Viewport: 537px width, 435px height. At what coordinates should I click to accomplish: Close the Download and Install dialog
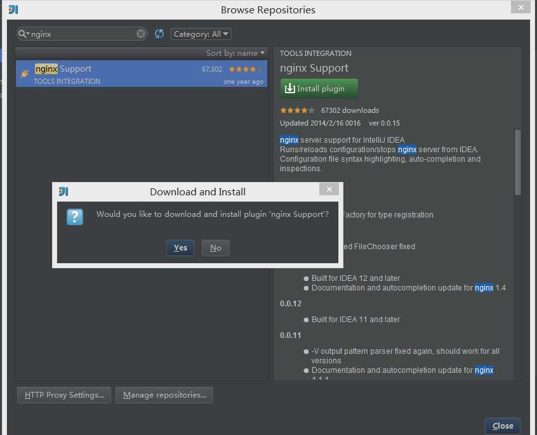pyautogui.click(x=329, y=189)
